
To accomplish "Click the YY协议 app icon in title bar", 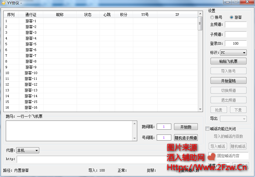I will (3, 3).
